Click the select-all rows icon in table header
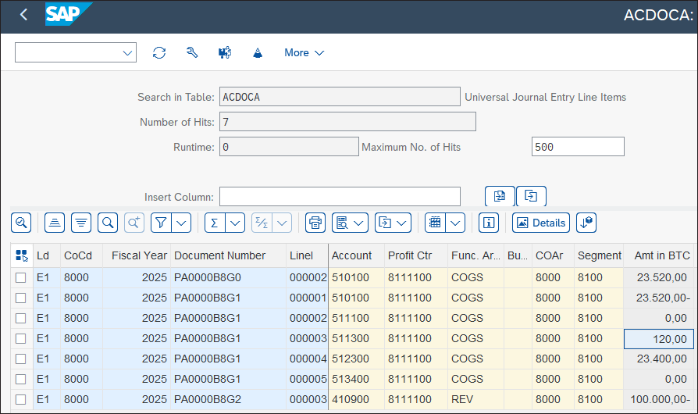Screen dimensions: 698x414 click(21, 255)
